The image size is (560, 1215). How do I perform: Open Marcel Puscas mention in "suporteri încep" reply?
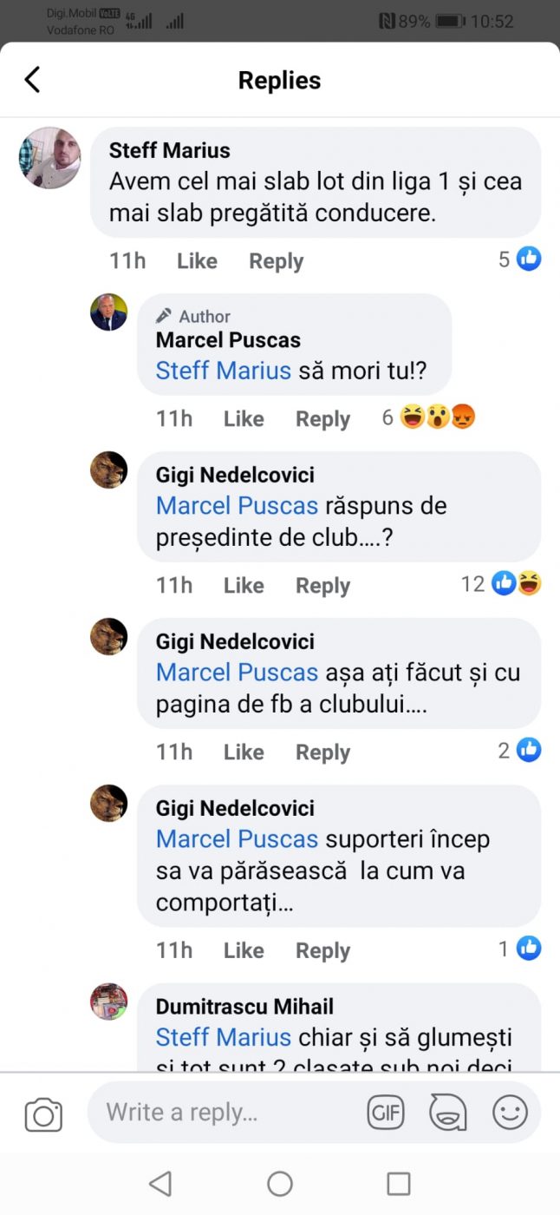pos(237,839)
